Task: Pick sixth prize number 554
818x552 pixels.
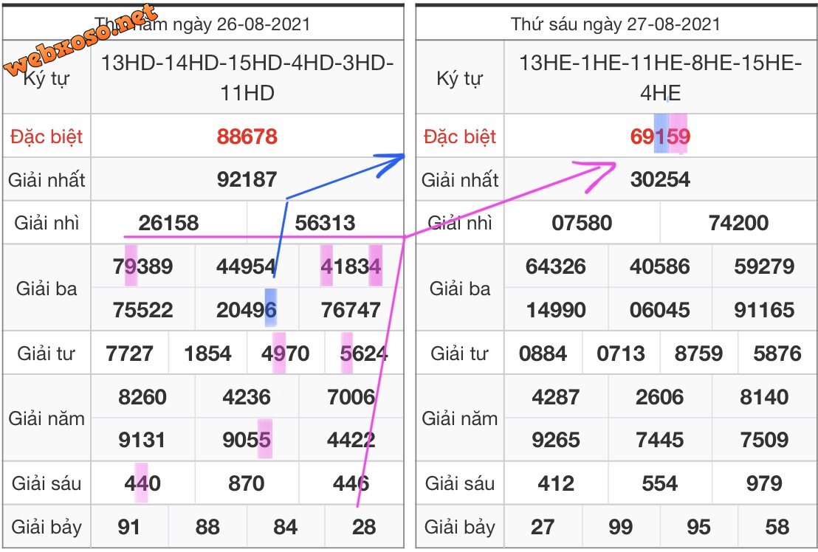Action: pyautogui.click(x=659, y=483)
